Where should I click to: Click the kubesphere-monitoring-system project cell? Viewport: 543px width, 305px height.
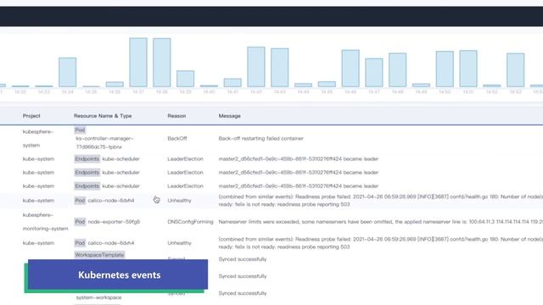(x=45, y=222)
